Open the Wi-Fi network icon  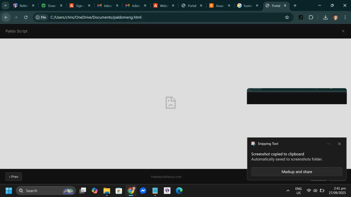tap(309, 191)
